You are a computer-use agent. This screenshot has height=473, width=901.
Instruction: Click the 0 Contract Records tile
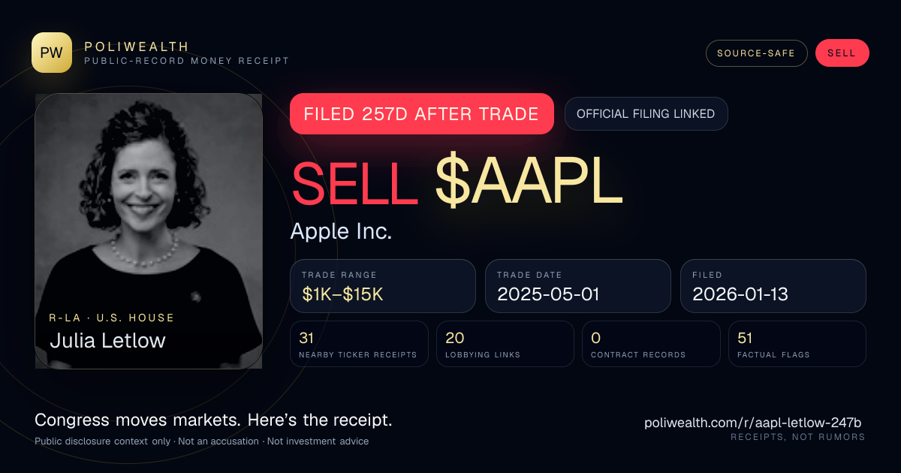(x=651, y=344)
